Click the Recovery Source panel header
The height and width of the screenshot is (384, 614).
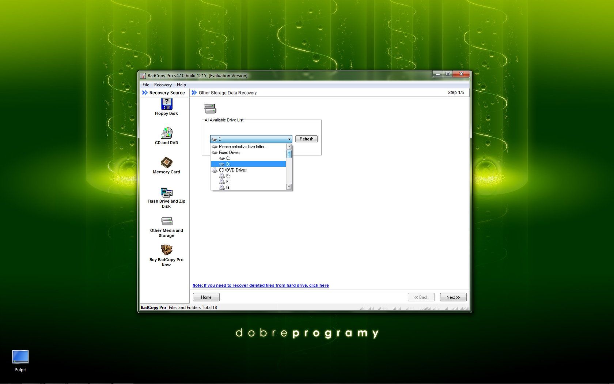[x=164, y=93]
